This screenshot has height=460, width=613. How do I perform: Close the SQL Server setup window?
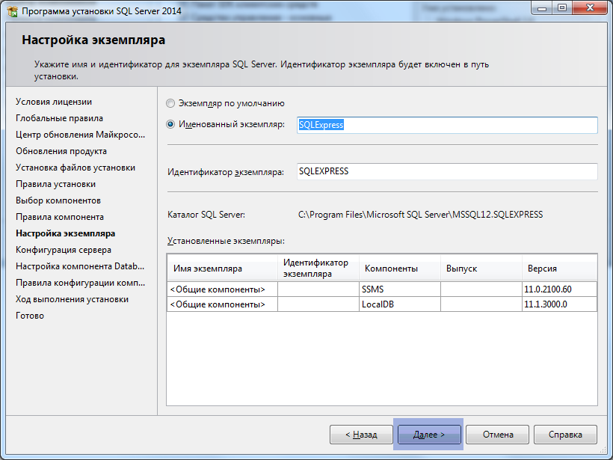pos(590,7)
